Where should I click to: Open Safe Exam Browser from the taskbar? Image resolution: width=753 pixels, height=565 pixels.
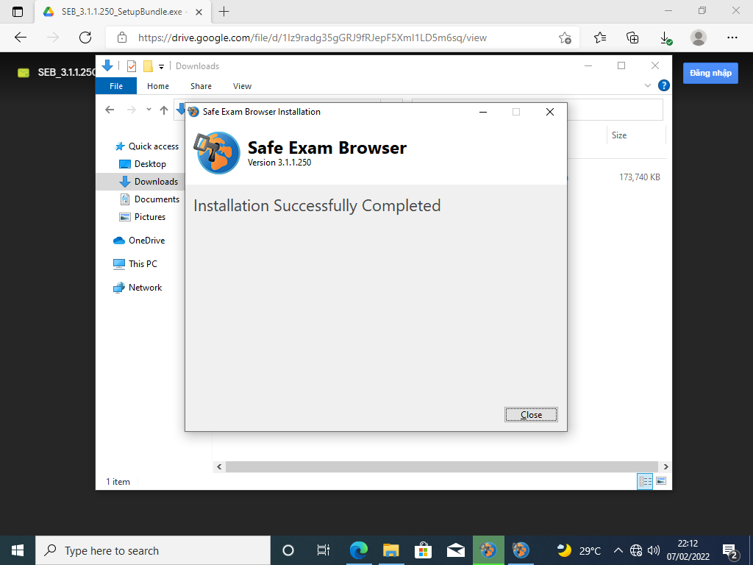click(521, 550)
